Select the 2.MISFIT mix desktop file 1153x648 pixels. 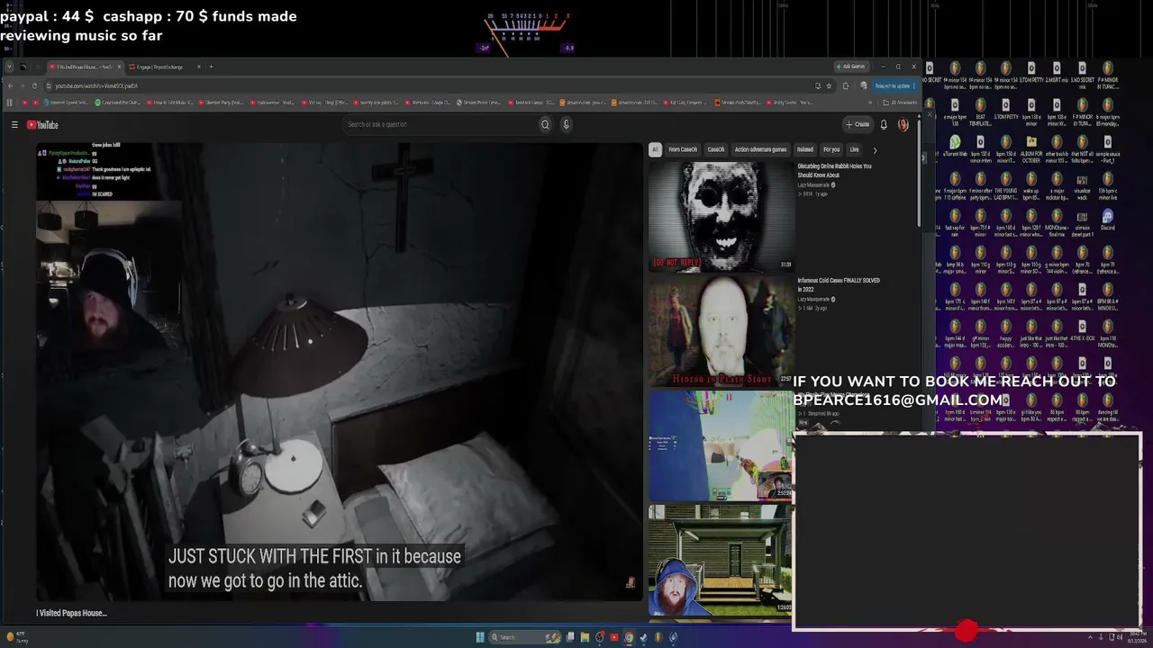(x=1057, y=72)
